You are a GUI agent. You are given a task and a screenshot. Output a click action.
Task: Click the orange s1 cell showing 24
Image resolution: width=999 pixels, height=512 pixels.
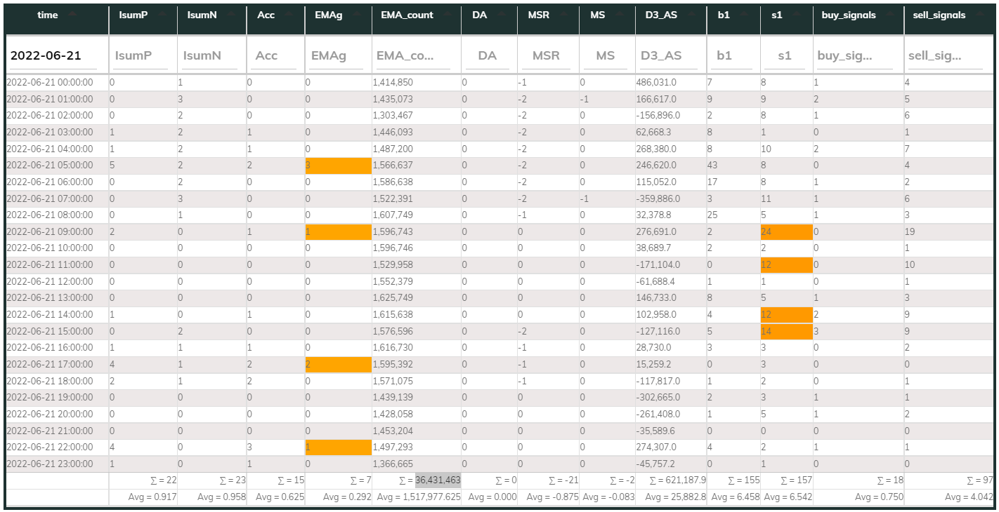tap(785, 232)
